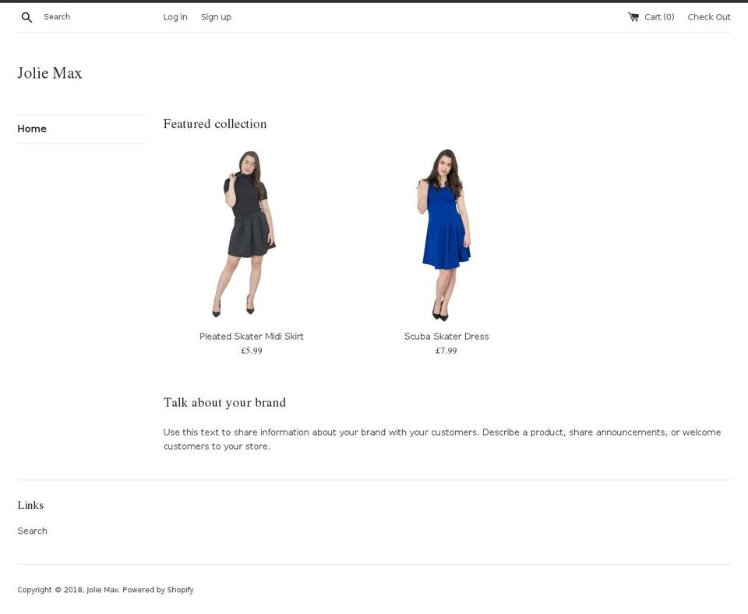Click the Talk about your brand heading
Image resolution: width=748 pixels, height=614 pixels.
224,403
